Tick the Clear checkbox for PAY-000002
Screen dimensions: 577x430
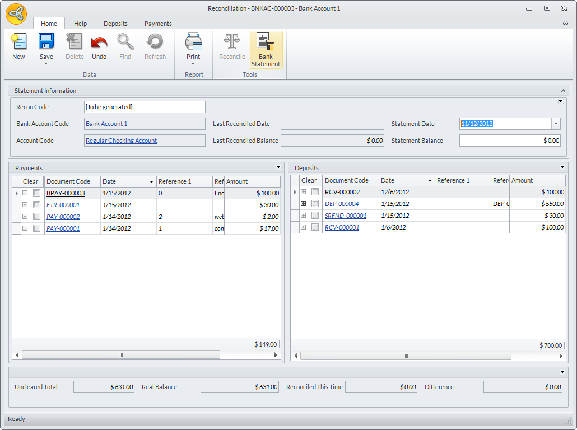[x=37, y=217]
